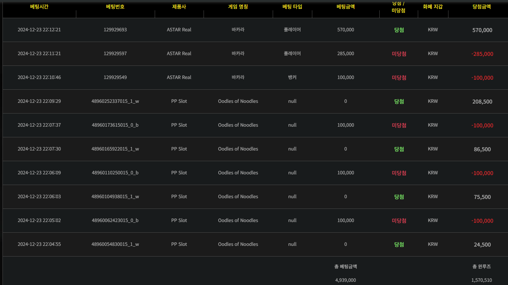508x285 pixels.
Task: Click timestamp 2024-12-23 22:12:21
Action: (39, 30)
